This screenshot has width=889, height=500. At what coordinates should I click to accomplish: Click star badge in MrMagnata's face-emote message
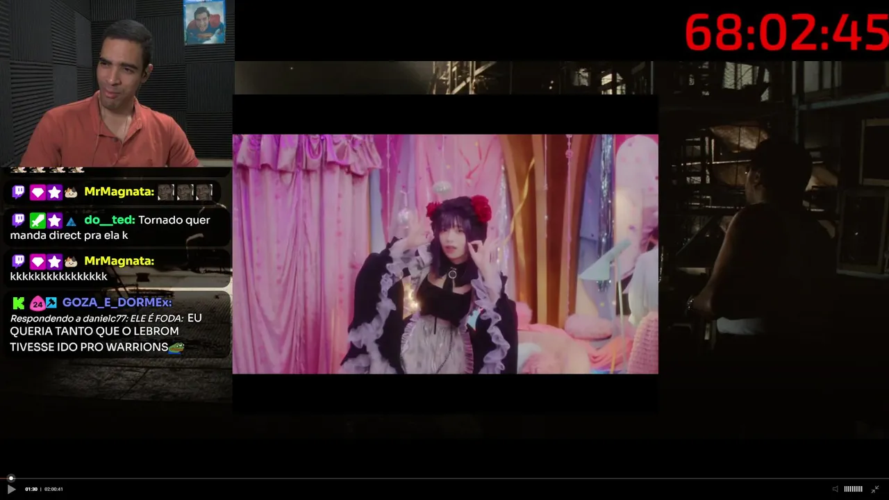[54, 192]
